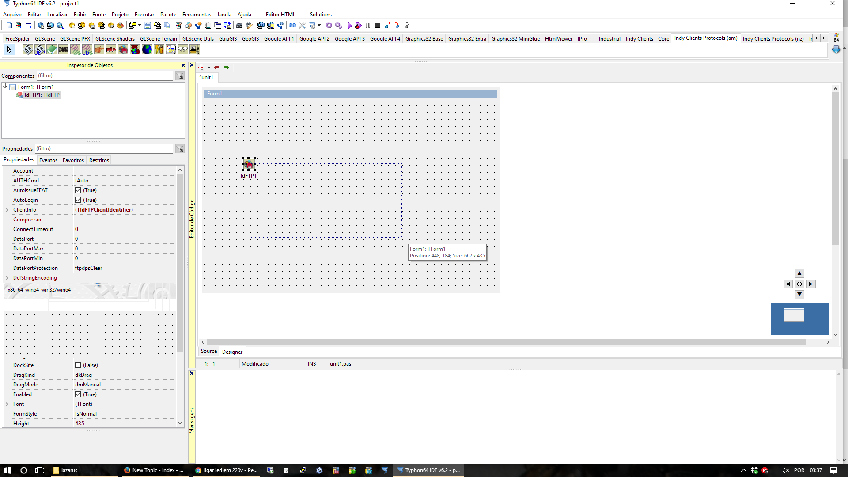Screen dimensions: 848x477
Task: Select IdFTP1 component on the form
Action: [249, 165]
